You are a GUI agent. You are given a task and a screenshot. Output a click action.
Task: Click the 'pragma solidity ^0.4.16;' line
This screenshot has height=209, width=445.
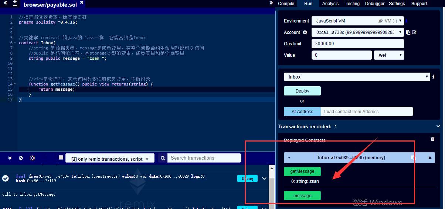(x=48, y=22)
